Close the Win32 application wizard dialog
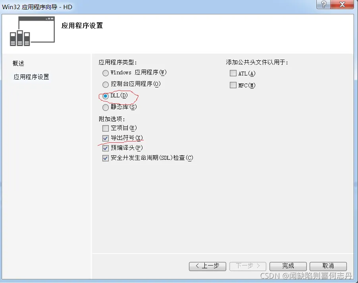Image resolution: width=358 pixels, height=283 pixels. [x=342, y=4]
